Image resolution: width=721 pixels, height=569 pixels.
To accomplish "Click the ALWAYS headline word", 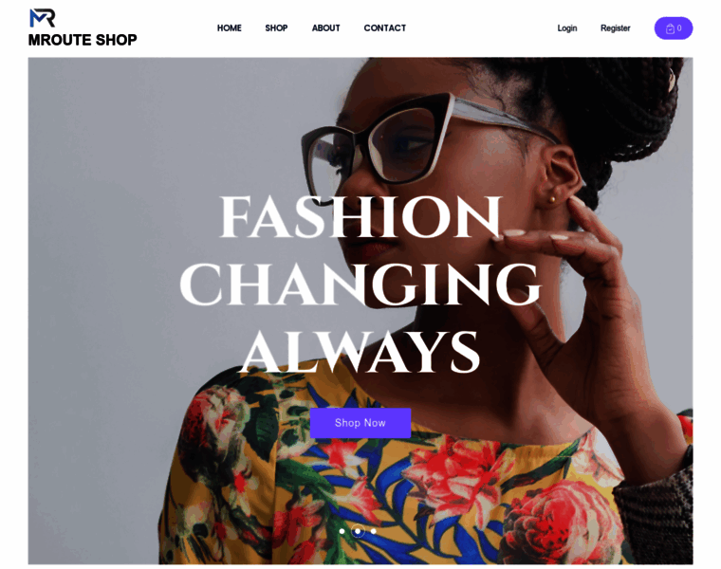I will point(360,351).
